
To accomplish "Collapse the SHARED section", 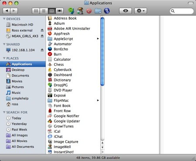I will point(4,44).
